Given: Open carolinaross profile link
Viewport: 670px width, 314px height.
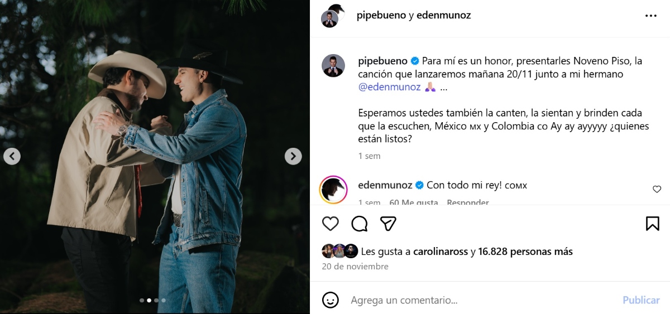Looking at the screenshot, I should pos(441,252).
